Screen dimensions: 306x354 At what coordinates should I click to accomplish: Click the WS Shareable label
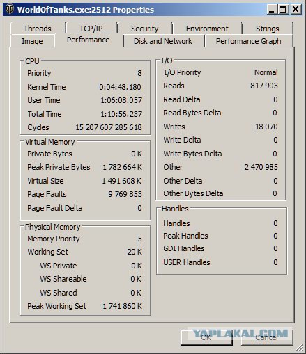pos(63,279)
